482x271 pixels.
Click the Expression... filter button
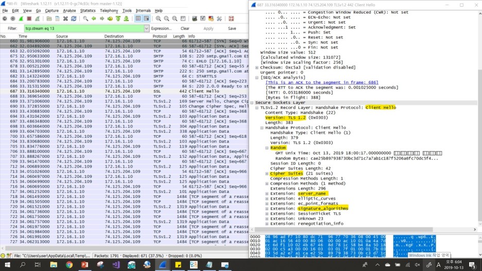click(161, 29)
